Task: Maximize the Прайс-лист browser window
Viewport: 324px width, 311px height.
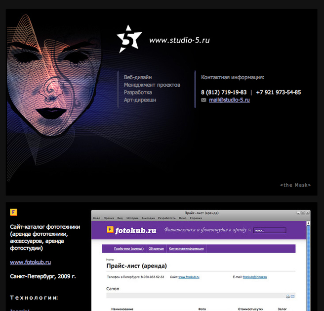Action: pyautogui.click(x=303, y=213)
